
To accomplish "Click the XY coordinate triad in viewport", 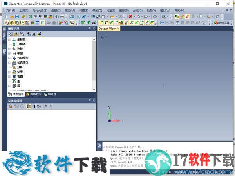I will click(116, 115).
